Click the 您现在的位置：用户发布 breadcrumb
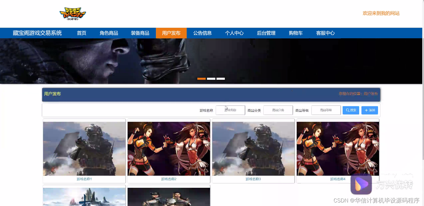Screen dimensions: 424x206 [358, 94]
